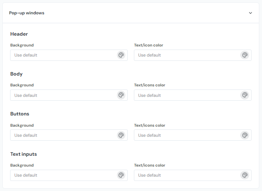The image size is (262, 191).
Task: Click the Header Text/icon color field
Action: (x=186, y=55)
